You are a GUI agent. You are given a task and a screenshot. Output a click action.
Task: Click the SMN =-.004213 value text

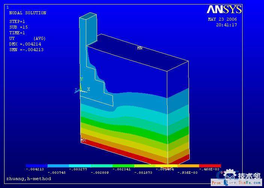[27, 50]
